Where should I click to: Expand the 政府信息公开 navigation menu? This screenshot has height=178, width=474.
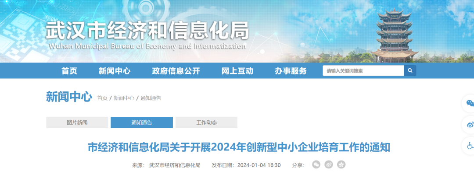tap(176, 71)
